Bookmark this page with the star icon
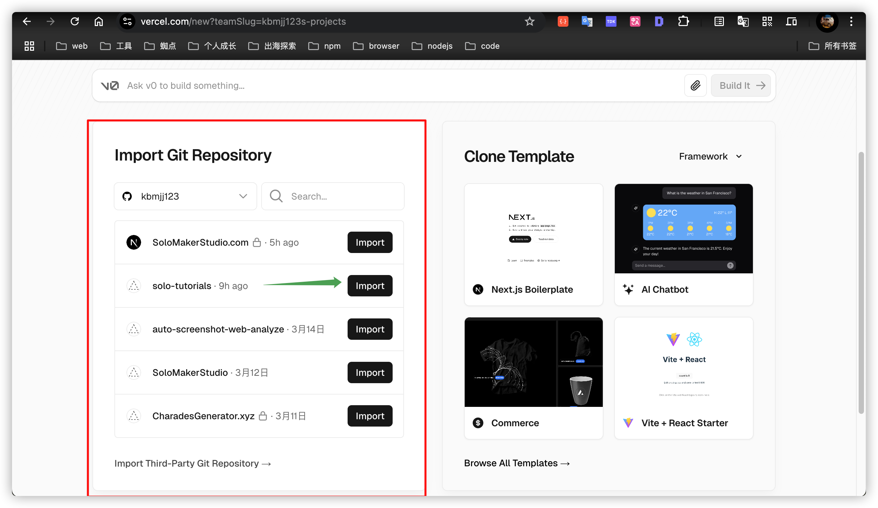This screenshot has height=508, width=878. coord(529,22)
